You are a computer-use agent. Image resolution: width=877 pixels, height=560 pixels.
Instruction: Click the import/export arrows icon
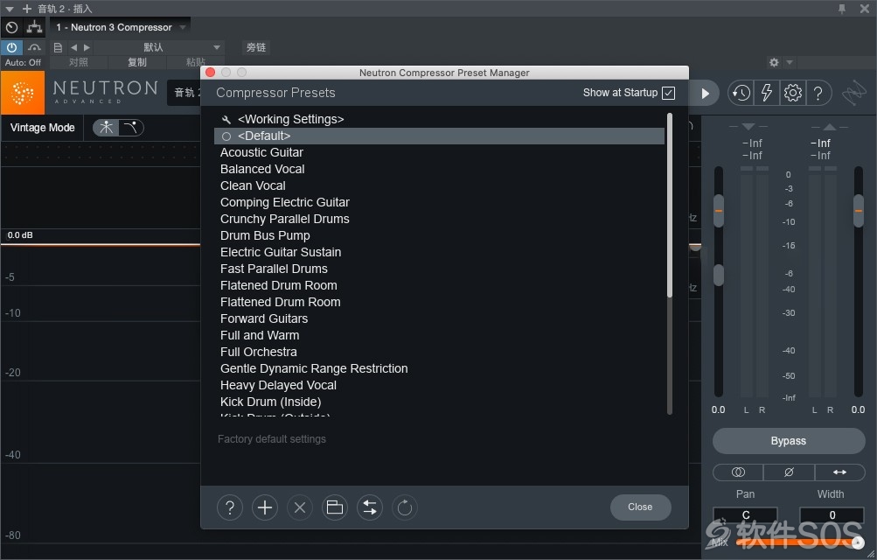point(370,507)
